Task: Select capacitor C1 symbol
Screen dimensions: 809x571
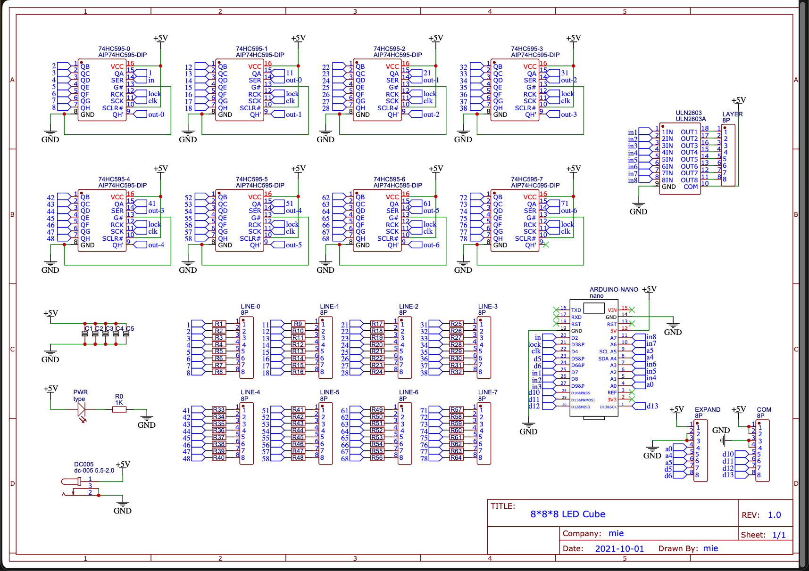Action: (x=85, y=334)
